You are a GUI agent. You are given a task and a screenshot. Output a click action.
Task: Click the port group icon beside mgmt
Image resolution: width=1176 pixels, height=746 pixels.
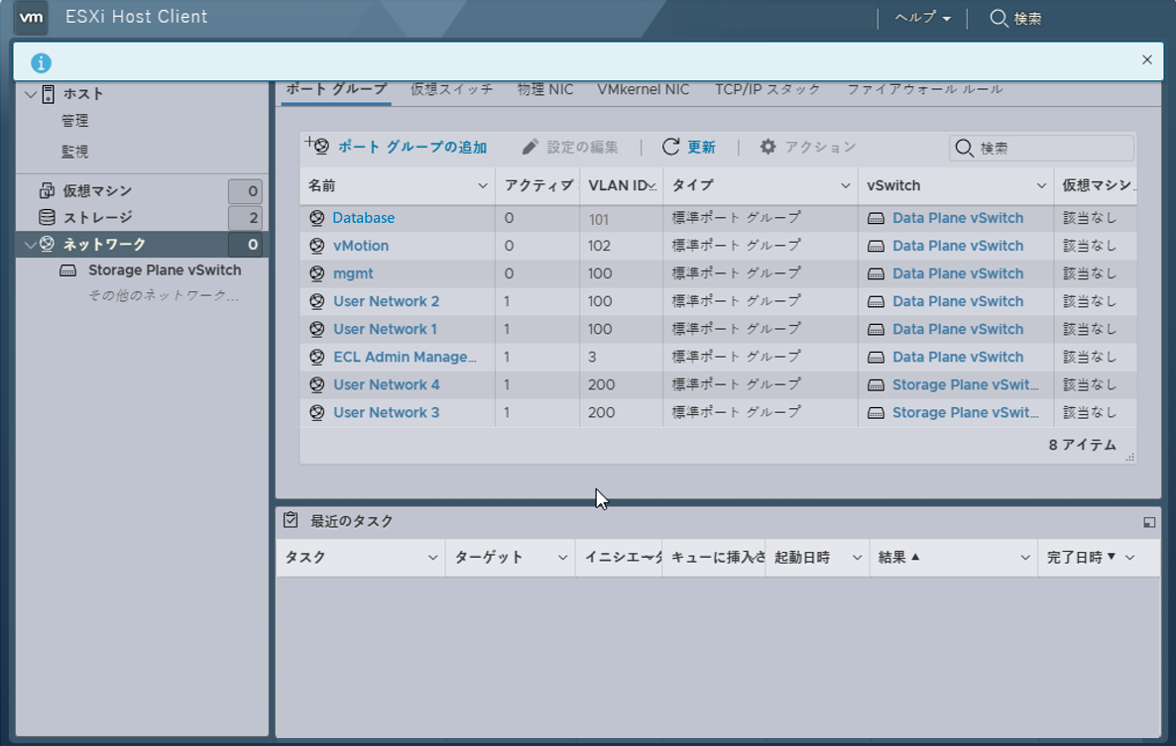316,273
